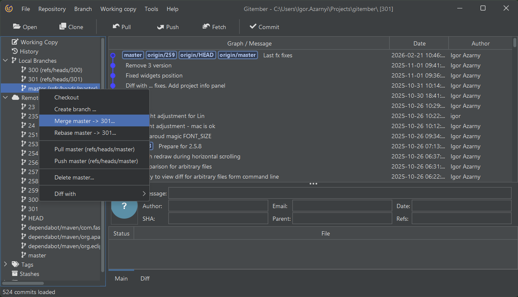Choose Merge master -> 301 option
Image resolution: width=518 pixels, height=297 pixels.
84,121
